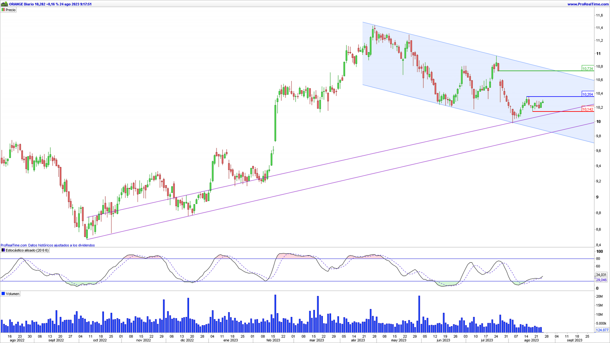
Task: Click the 20M volume axis label
Action: [599, 296]
